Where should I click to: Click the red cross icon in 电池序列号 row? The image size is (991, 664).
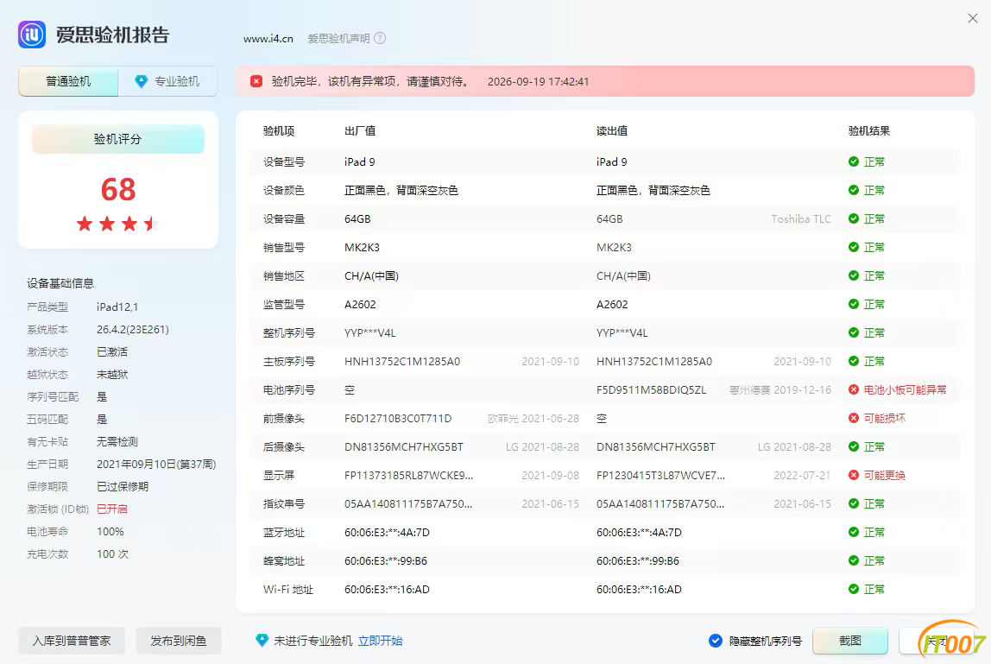[x=853, y=389]
